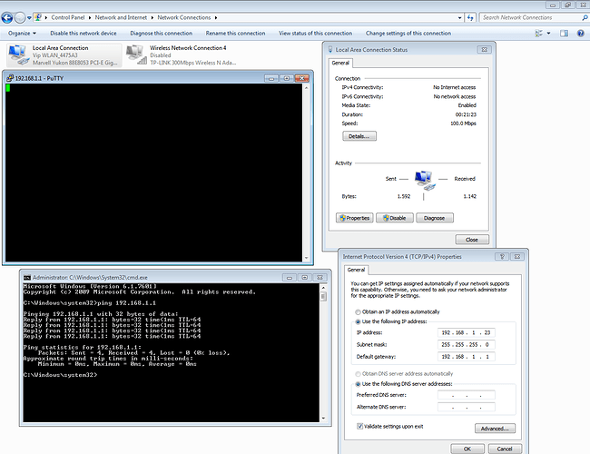The height and width of the screenshot is (454, 590).
Task: Select Obtain an IP address automatically
Action: click(358, 311)
